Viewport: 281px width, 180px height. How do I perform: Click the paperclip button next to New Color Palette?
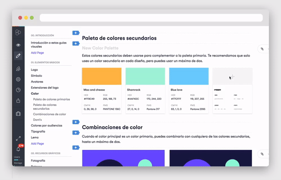point(262,49)
